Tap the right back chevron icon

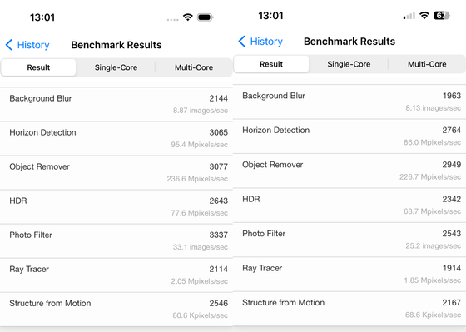click(242, 42)
